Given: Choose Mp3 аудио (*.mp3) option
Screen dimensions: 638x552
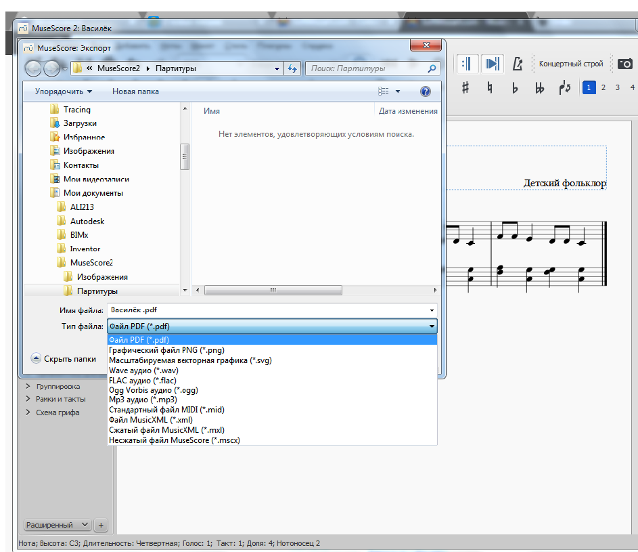Looking at the screenshot, I should click(272, 400).
